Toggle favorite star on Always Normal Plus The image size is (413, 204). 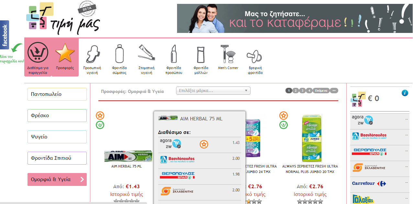click(x=284, y=116)
